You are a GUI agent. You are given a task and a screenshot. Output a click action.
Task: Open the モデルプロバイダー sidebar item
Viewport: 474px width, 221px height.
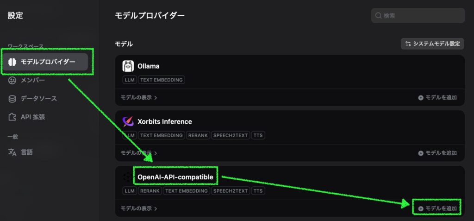click(x=47, y=62)
